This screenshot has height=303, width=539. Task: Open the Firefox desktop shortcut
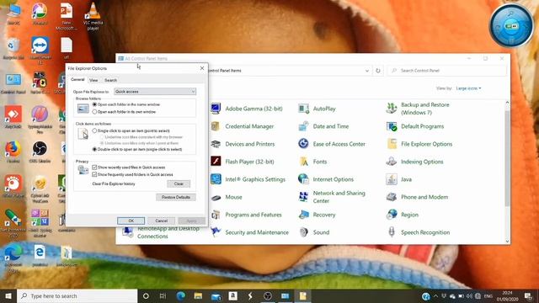(13, 151)
